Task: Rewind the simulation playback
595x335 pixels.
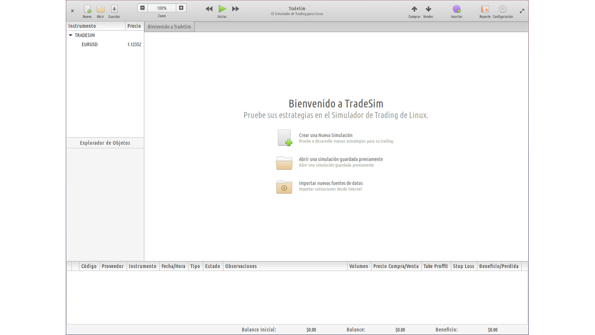Action: [x=209, y=8]
